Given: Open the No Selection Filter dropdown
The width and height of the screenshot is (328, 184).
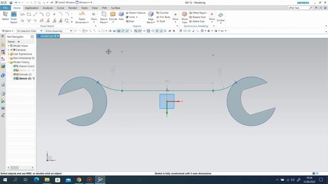Looking at the screenshot, I should (x=30, y=31).
